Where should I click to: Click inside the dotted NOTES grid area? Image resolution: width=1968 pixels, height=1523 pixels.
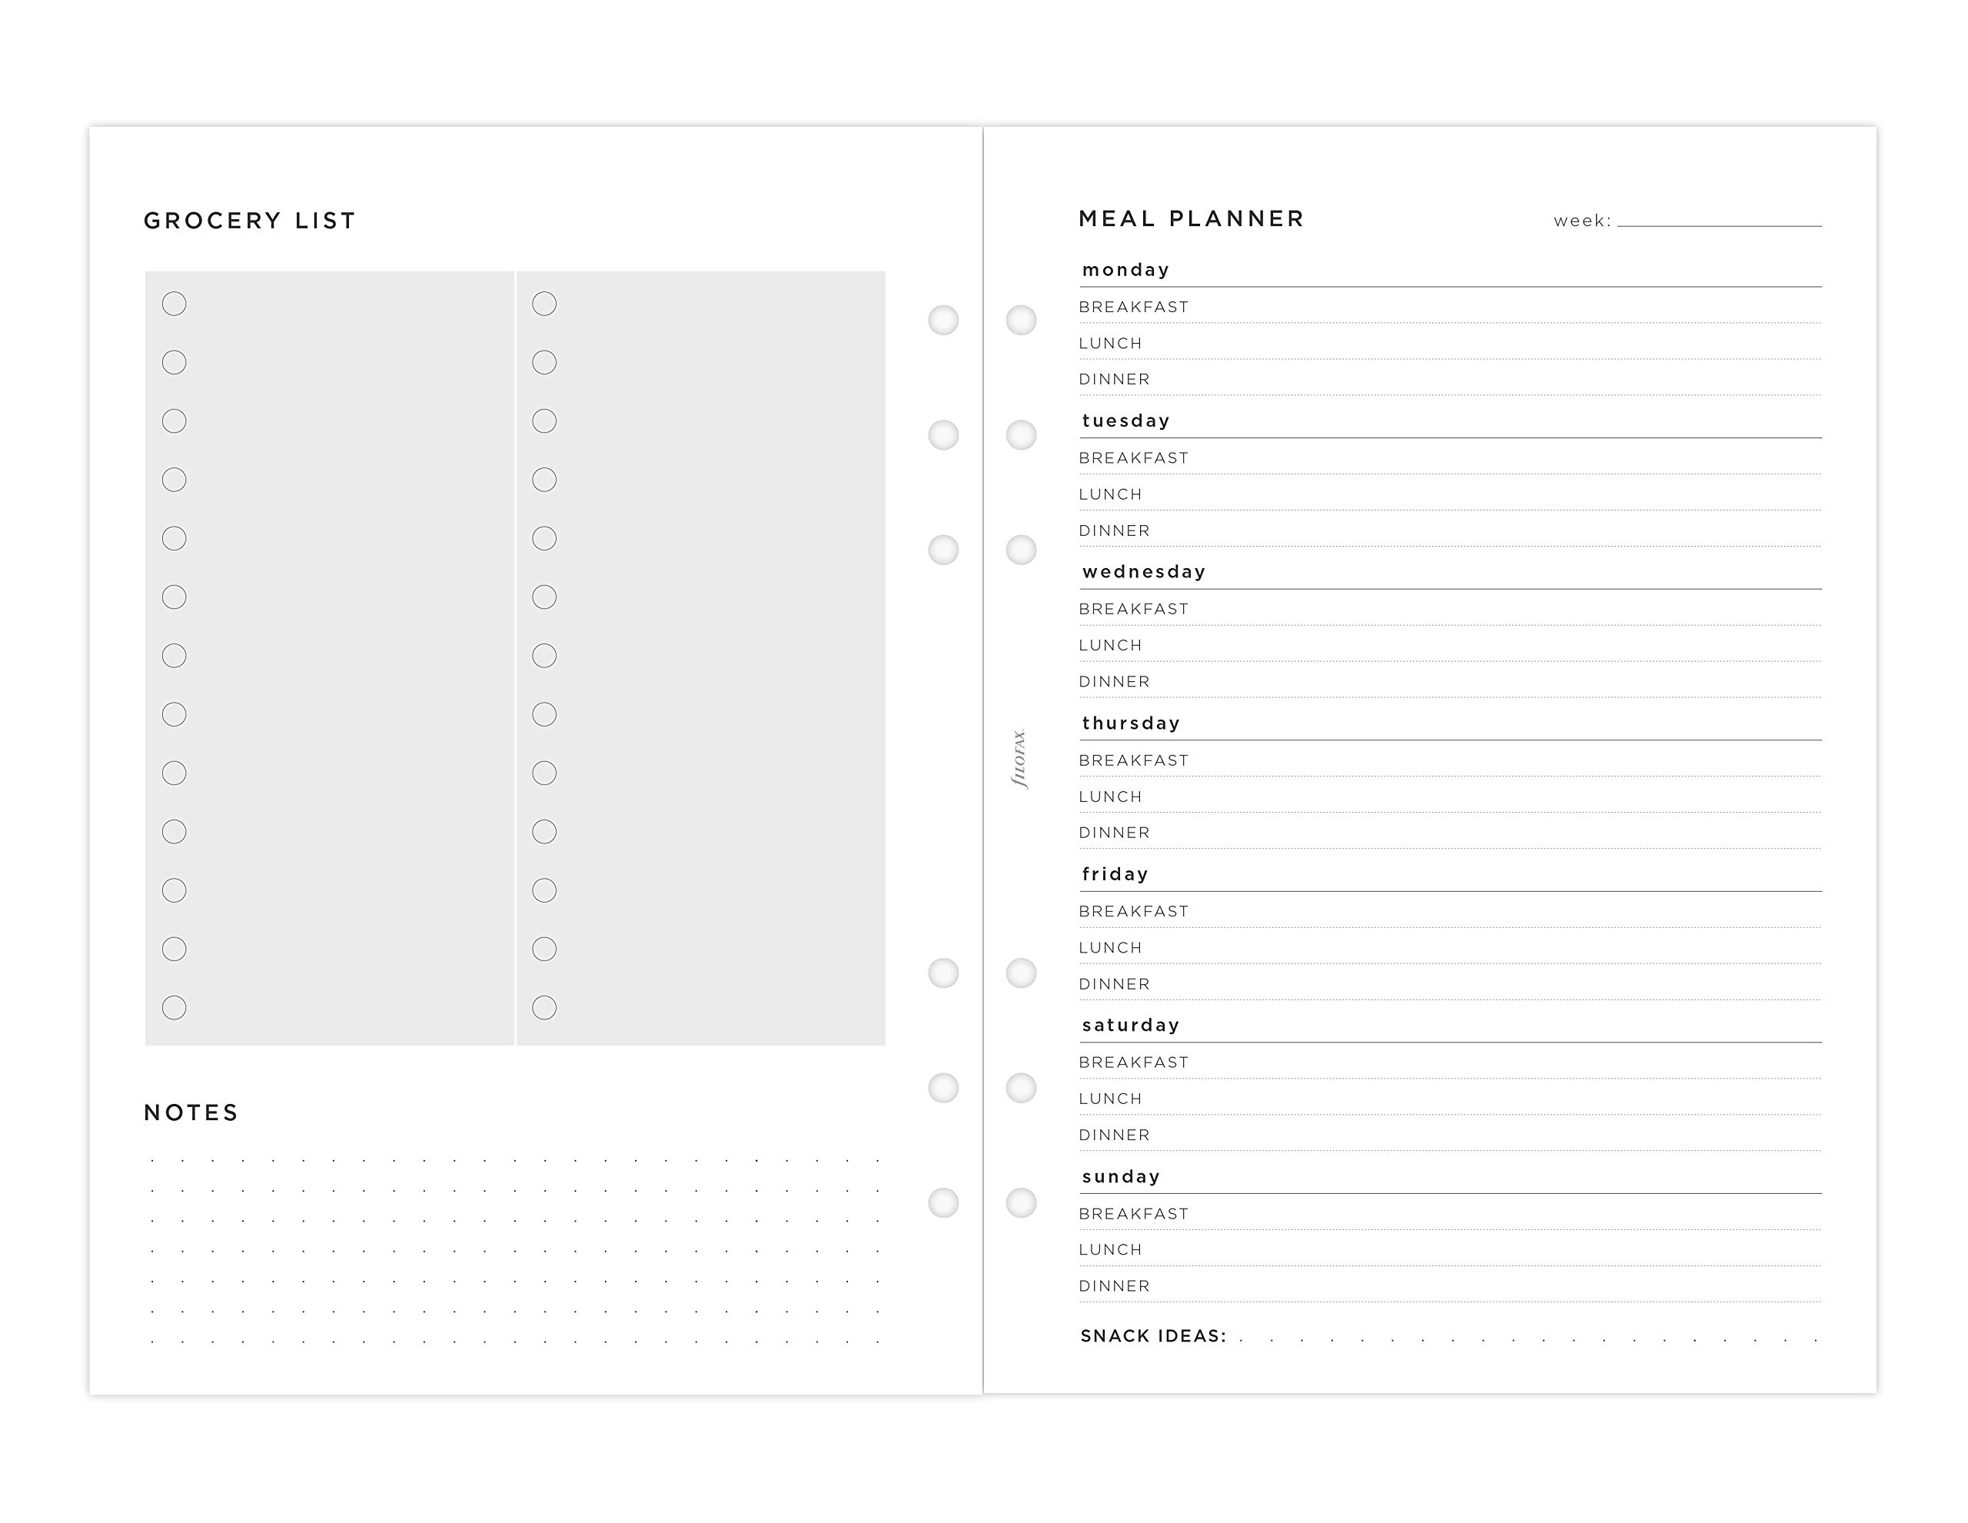point(514,1251)
